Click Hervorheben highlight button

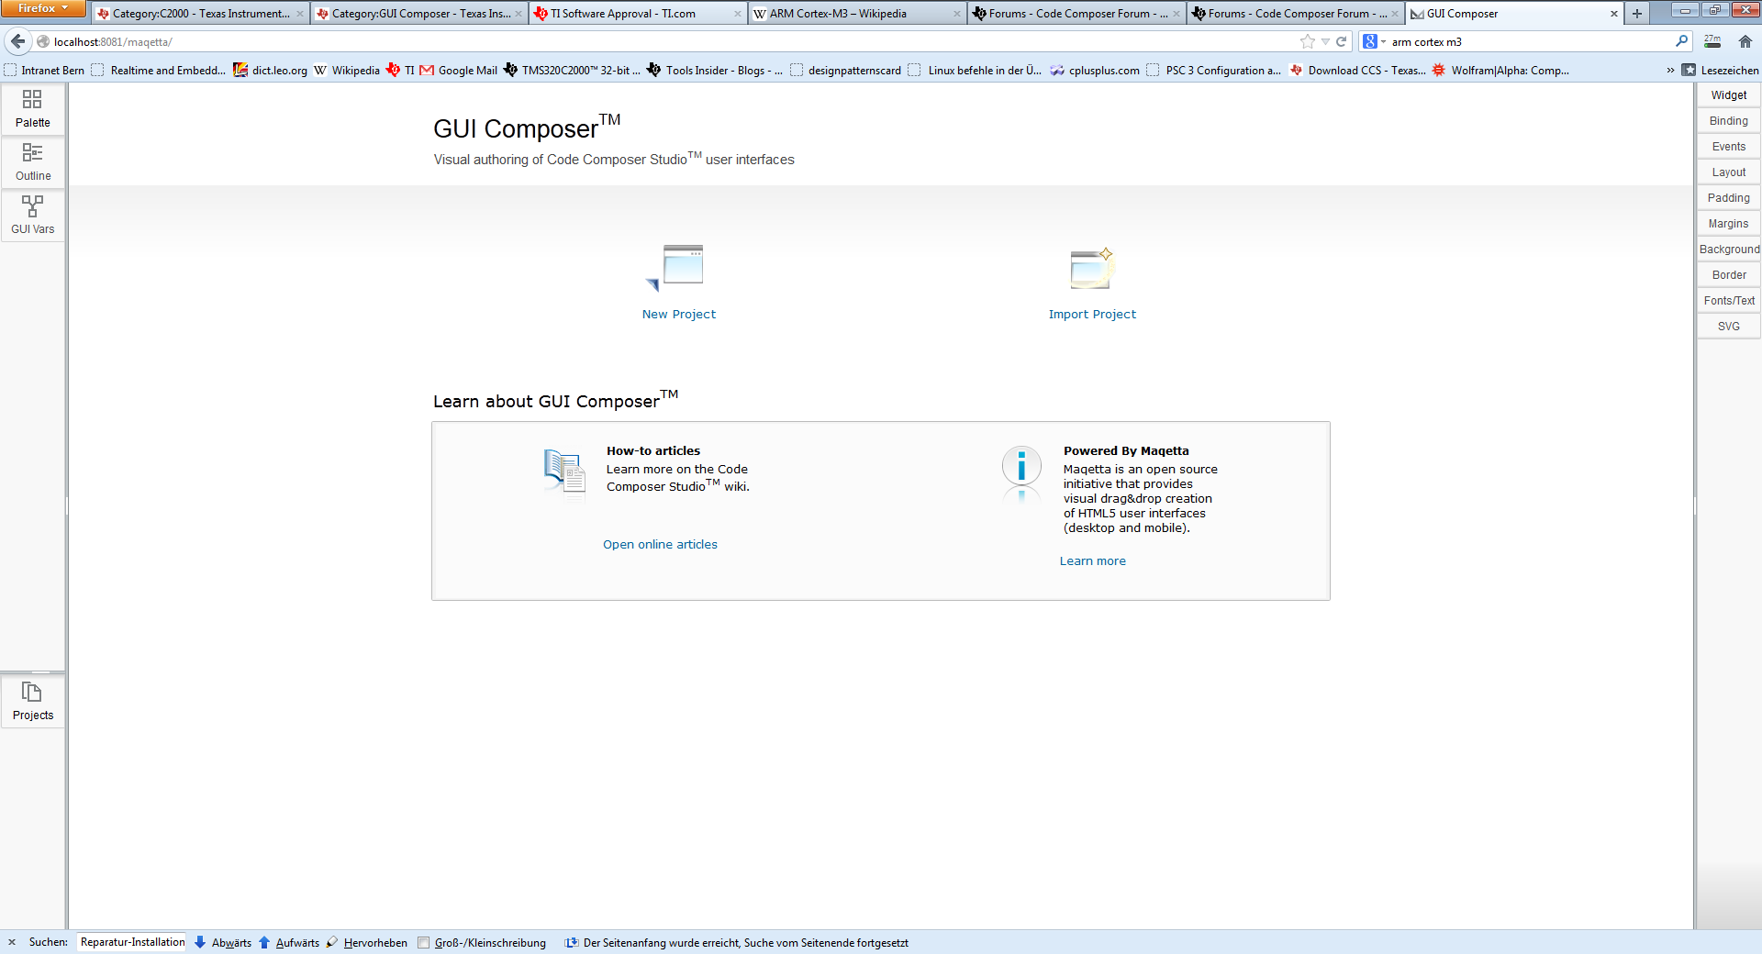[367, 942]
